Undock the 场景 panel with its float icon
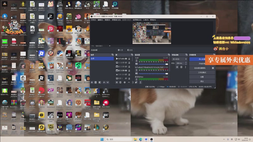253x142 pixels. [113, 55]
